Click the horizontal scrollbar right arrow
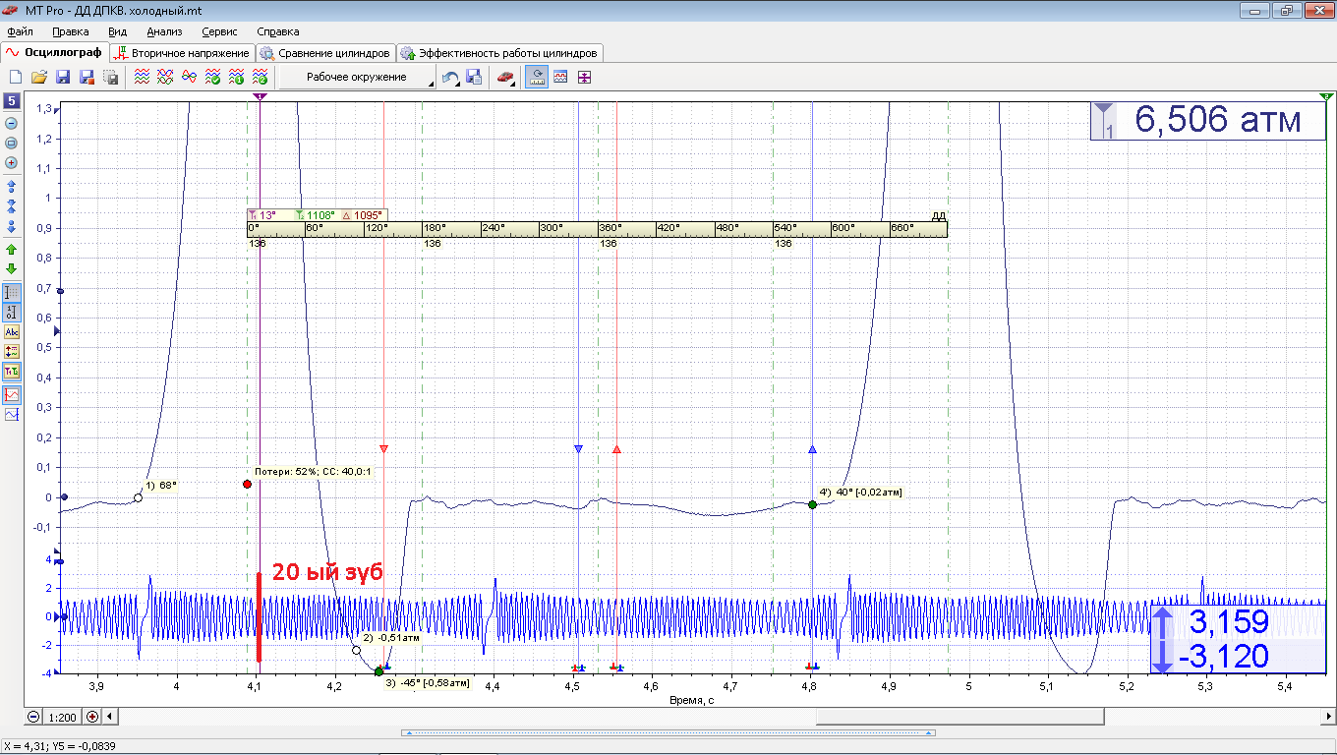 coord(1327,716)
